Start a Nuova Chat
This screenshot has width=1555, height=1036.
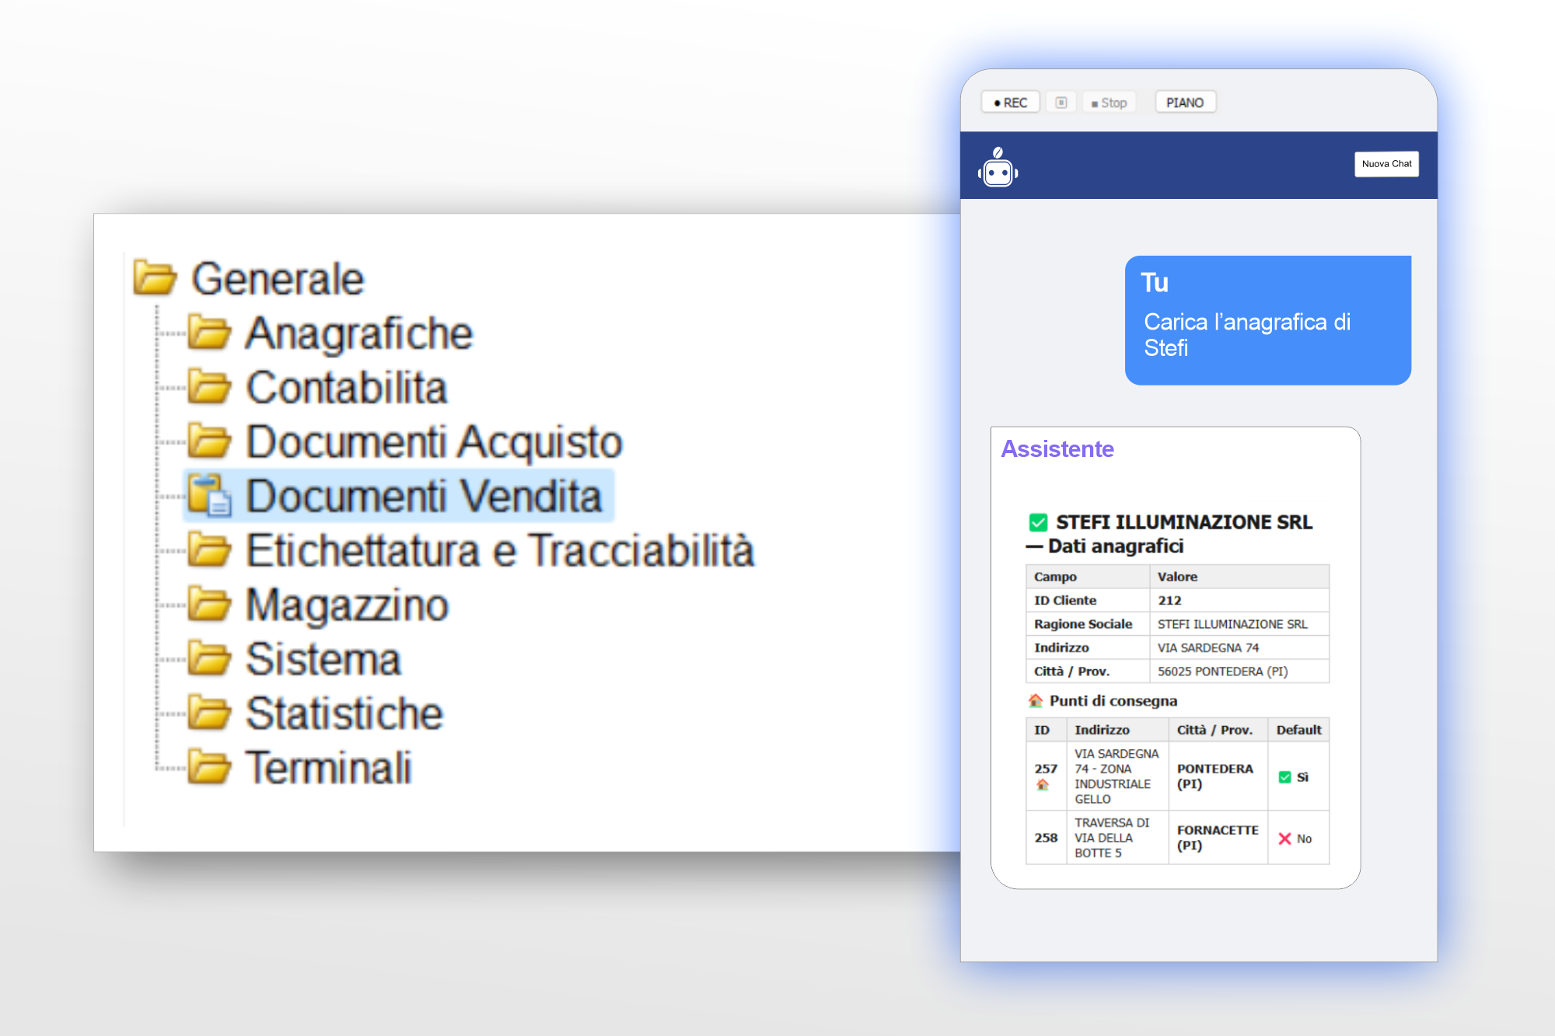[1386, 164]
